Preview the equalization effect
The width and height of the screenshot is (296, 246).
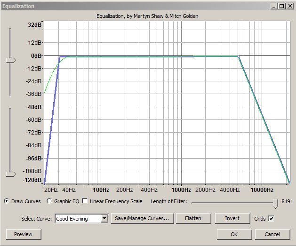click(24, 234)
